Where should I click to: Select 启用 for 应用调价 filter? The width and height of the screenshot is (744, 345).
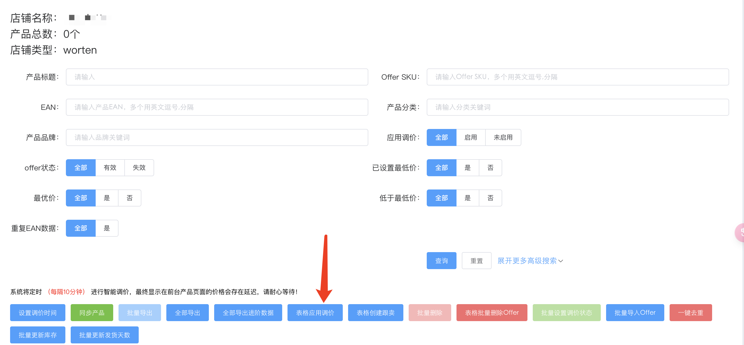[471, 137]
